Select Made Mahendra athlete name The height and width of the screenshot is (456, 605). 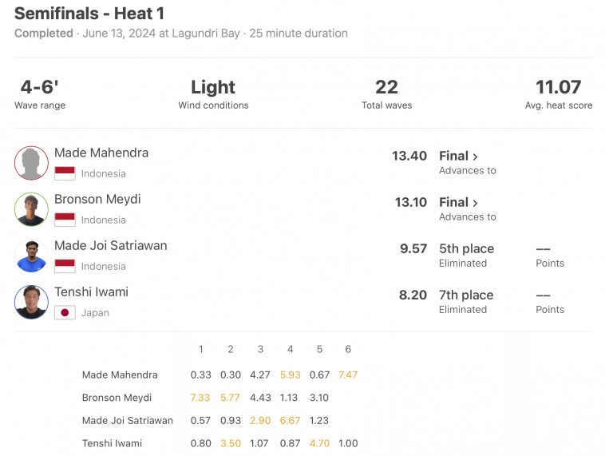[101, 153]
